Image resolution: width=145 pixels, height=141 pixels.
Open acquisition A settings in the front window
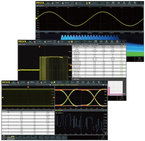point(28,82)
